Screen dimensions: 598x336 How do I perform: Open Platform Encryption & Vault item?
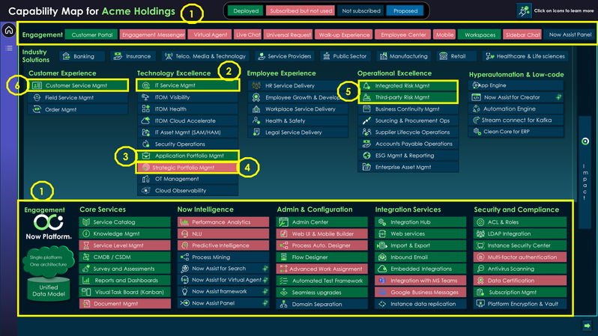(x=520, y=304)
